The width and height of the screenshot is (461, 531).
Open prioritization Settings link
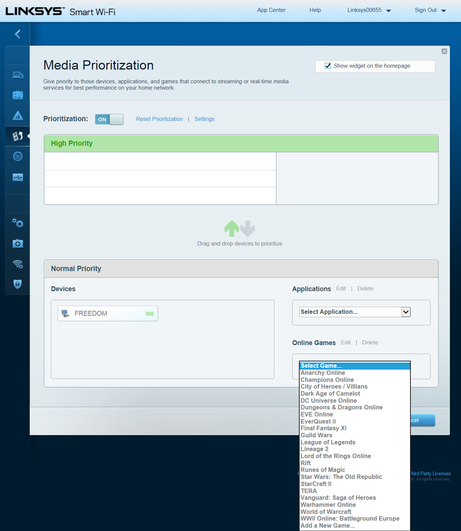click(x=204, y=119)
